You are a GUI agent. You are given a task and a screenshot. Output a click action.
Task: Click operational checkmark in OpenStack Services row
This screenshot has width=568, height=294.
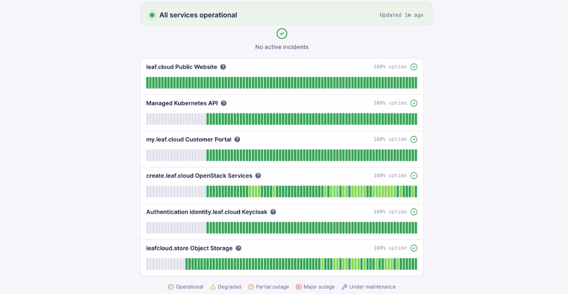tap(414, 175)
